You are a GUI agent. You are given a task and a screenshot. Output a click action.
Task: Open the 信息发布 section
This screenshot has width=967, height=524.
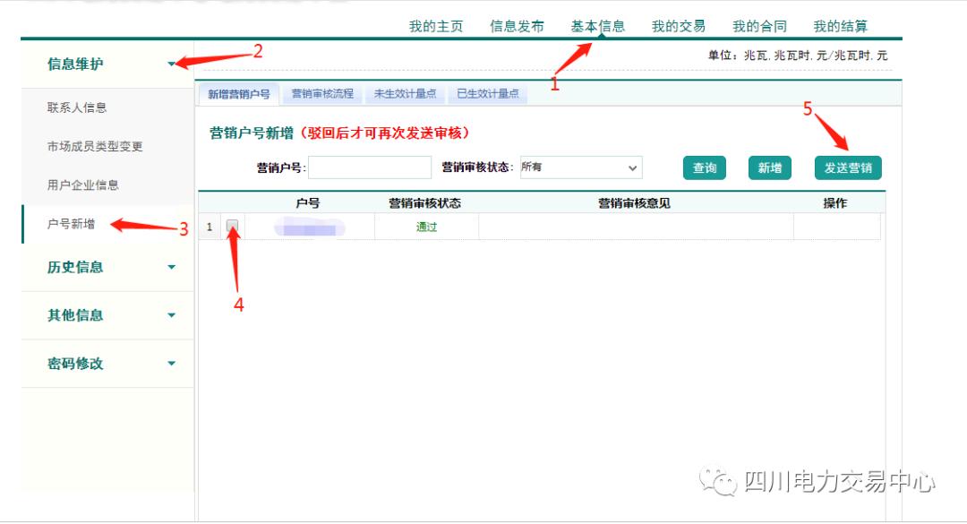pyautogui.click(x=518, y=26)
